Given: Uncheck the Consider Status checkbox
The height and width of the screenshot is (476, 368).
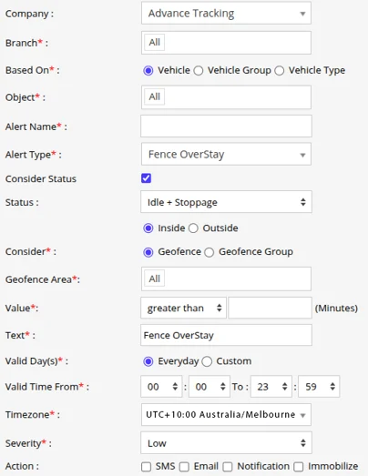Looking at the screenshot, I should pos(146,178).
